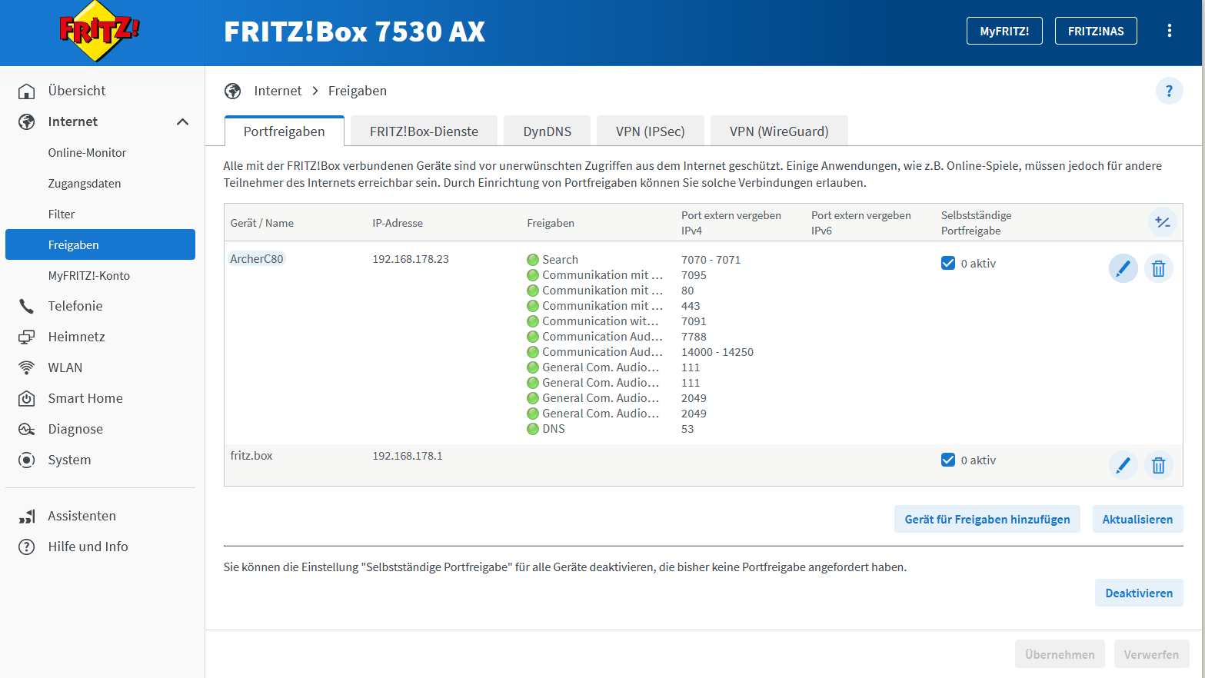Click the Internet breadcrumb link
The image size is (1205, 678).
click(x=278, y=91)
